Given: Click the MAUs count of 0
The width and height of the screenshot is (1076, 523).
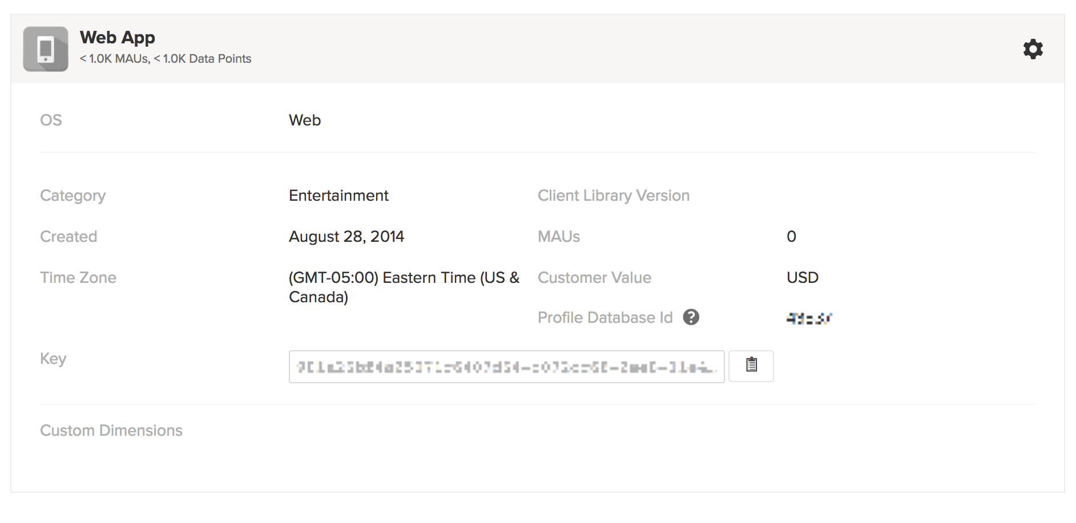Looking at the screenshot, I should coord(791,237).
